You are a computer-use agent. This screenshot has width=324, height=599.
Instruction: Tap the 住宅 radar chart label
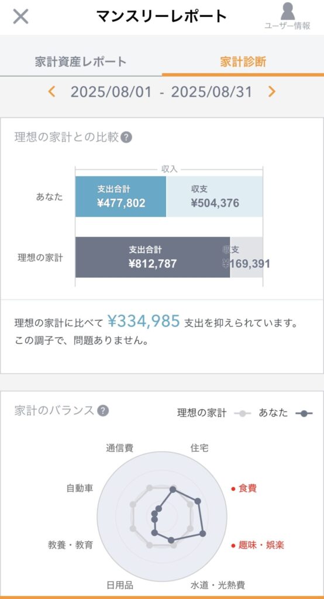[199, 448]
